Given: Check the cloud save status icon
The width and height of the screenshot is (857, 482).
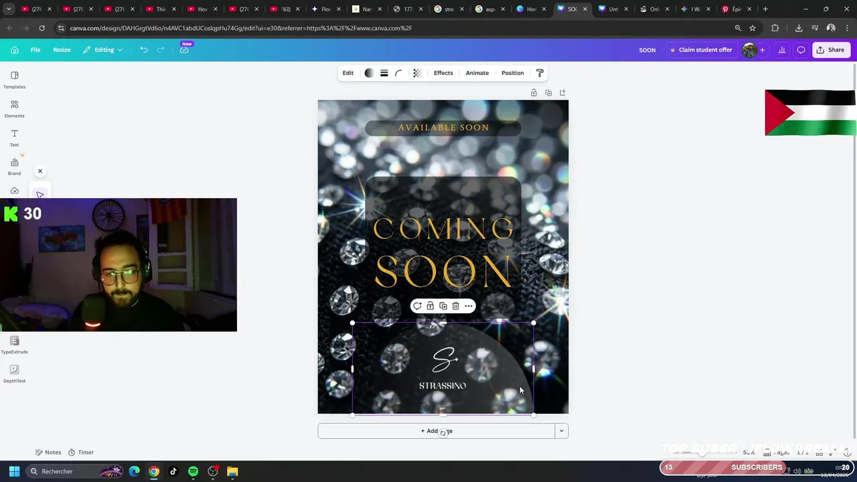Looking at the screenshot, I should (x=184, y=50).
